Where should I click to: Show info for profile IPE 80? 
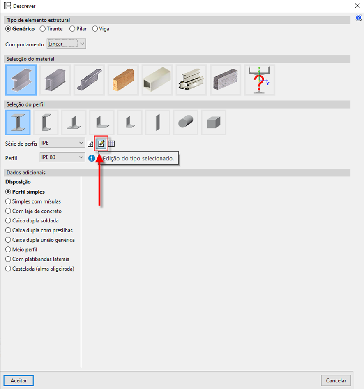click(x=92, y=158)
